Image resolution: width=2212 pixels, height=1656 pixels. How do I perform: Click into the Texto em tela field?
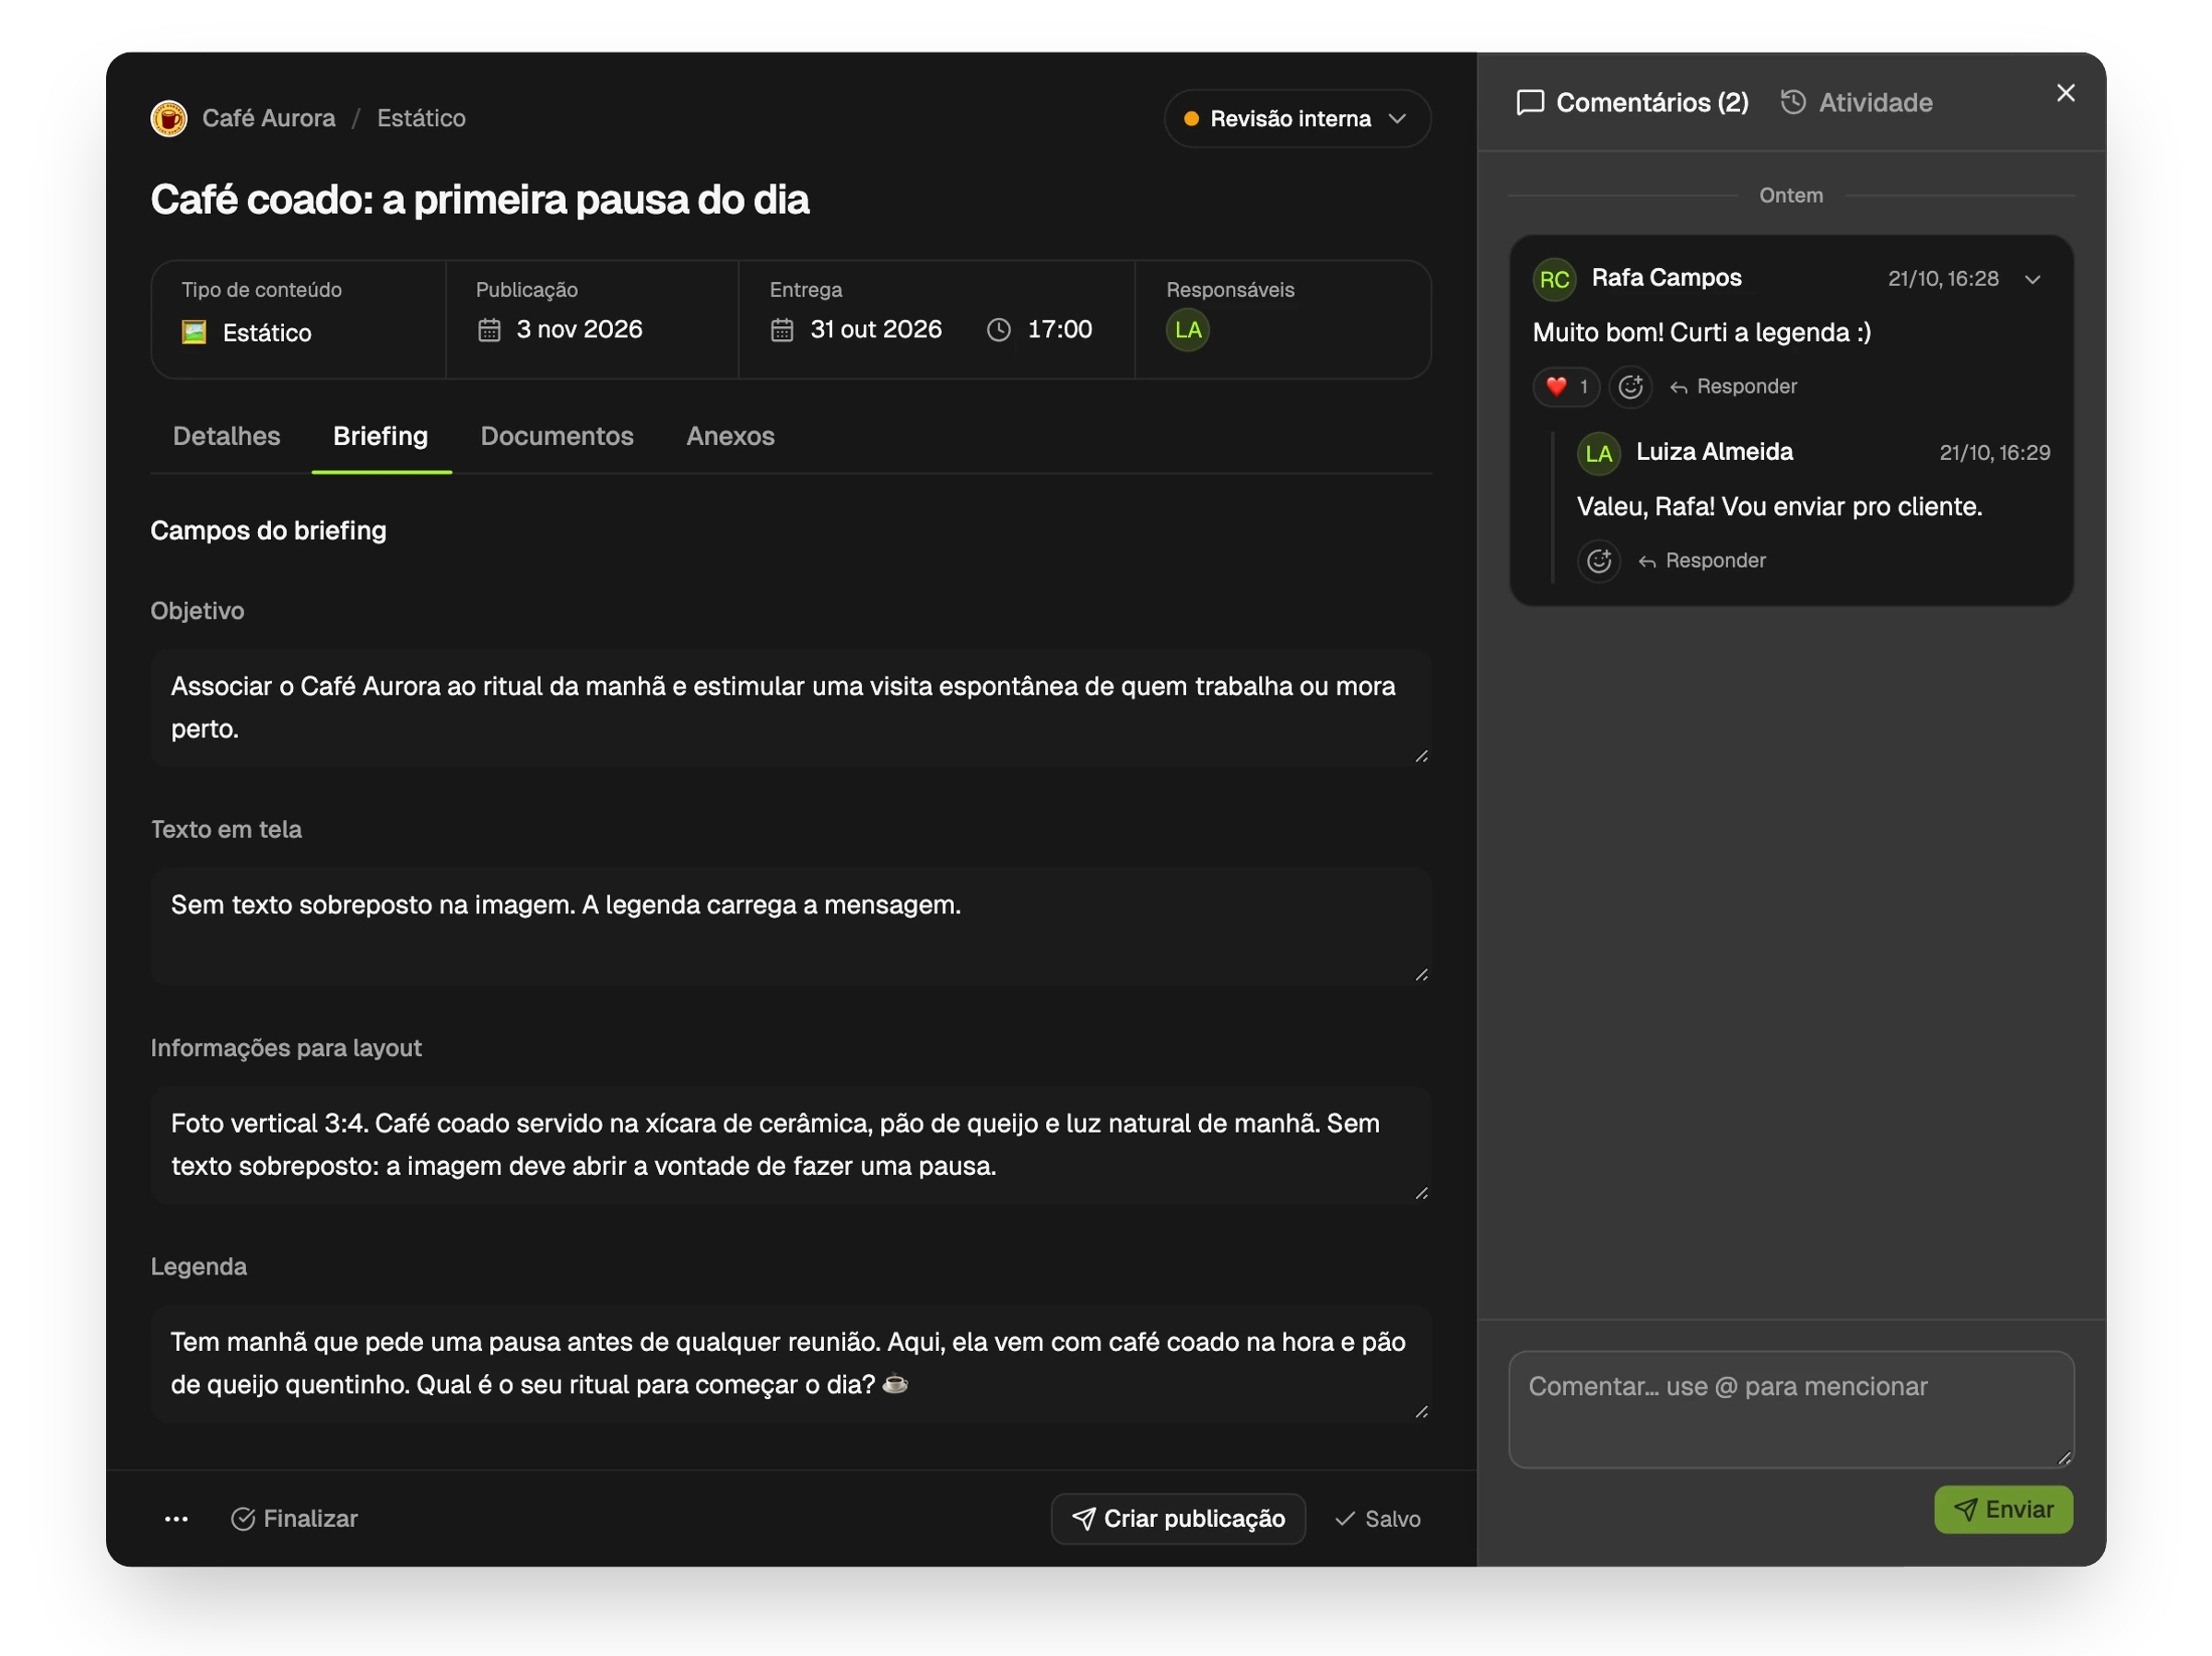(x=791, y=926)
